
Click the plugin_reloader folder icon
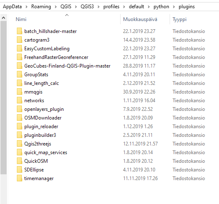click(x=19, y=127)
